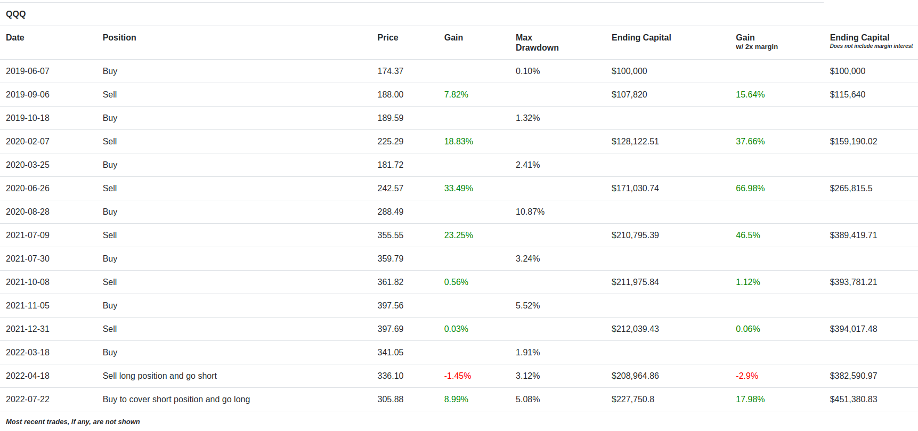Select the date 2021-07-30
This screenshot has width=918, height=431.
28,259
